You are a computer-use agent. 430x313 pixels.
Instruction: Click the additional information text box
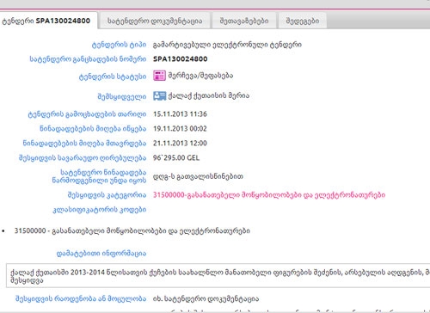(218, 276)
